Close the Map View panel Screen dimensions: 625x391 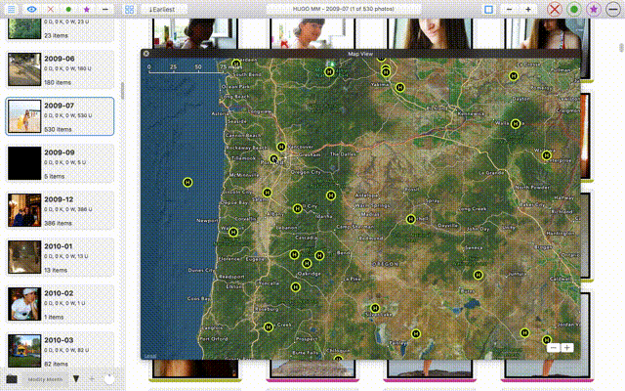pyautogui.click(x=146, y=54)
